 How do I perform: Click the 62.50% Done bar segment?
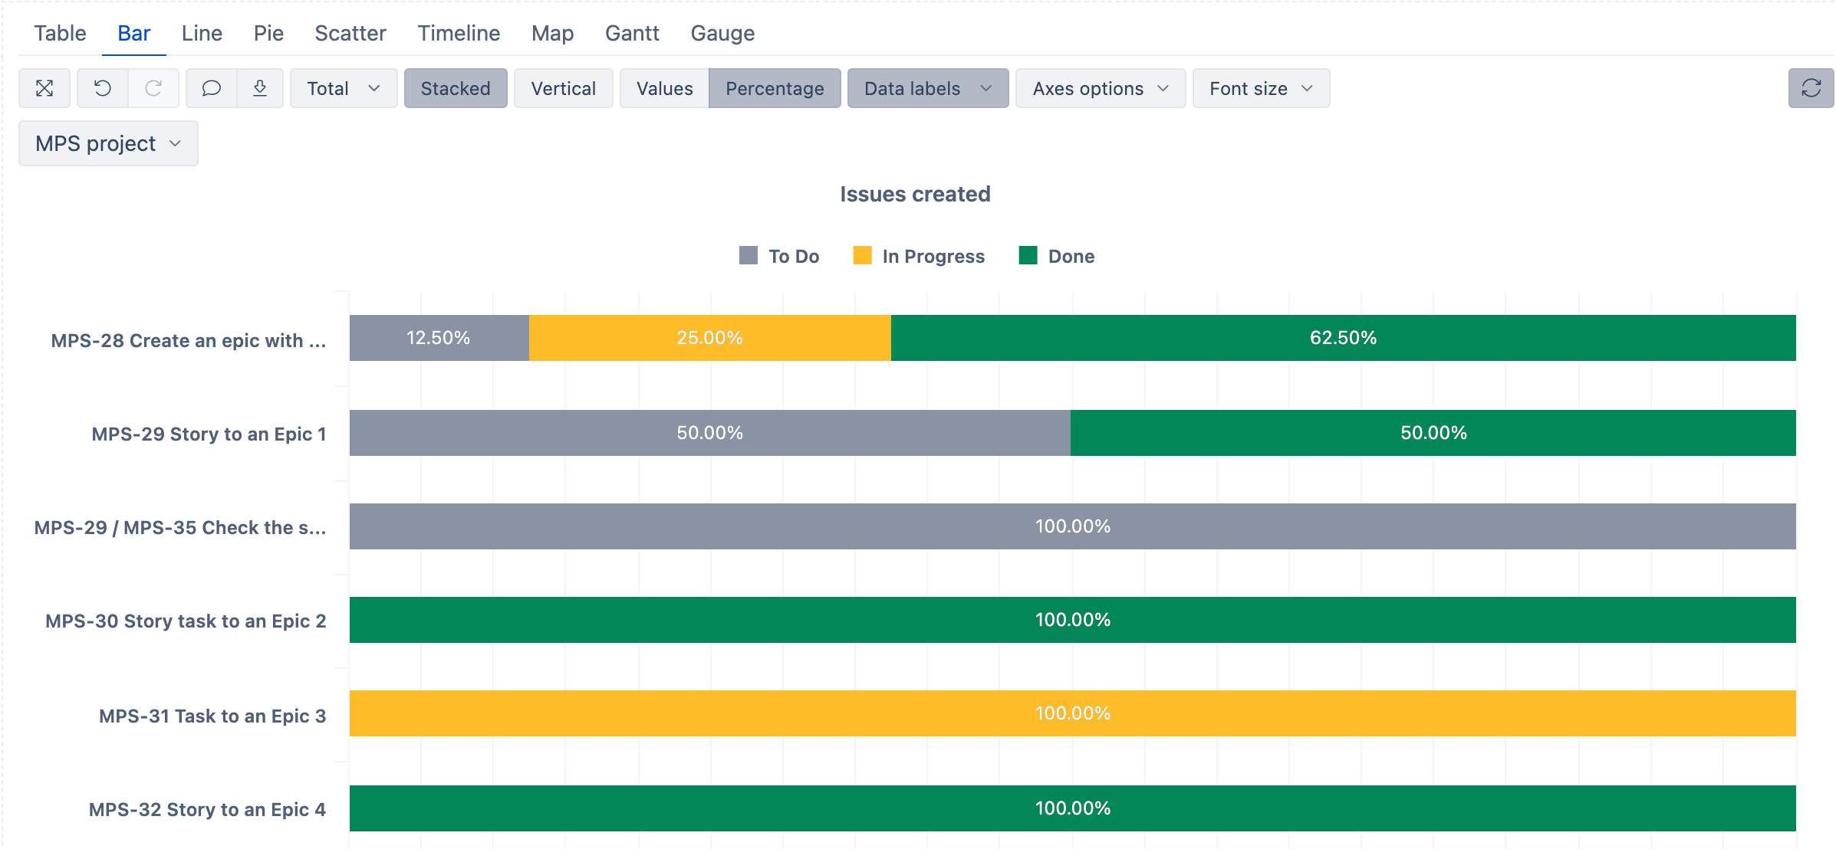[x=1342, y=338]
